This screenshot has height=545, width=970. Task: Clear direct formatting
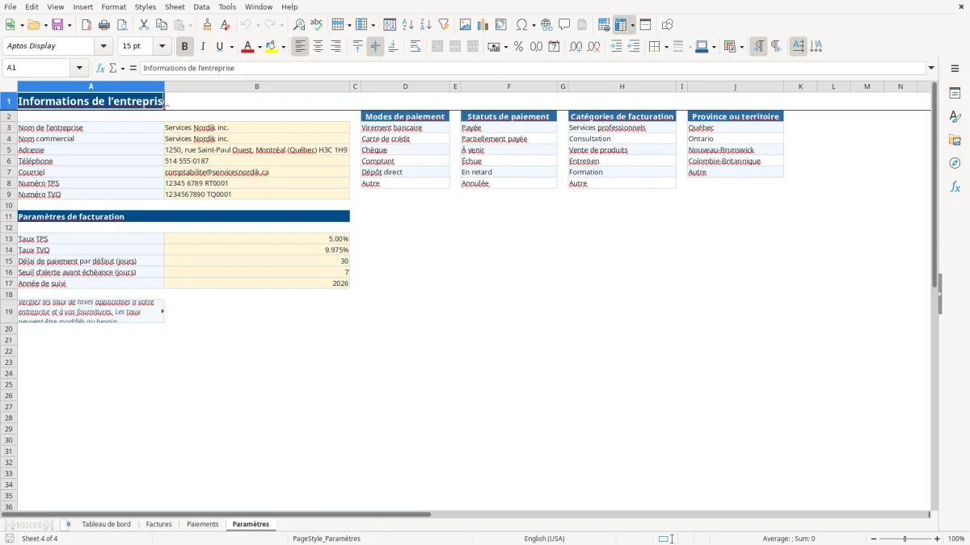tap(226, 25)
